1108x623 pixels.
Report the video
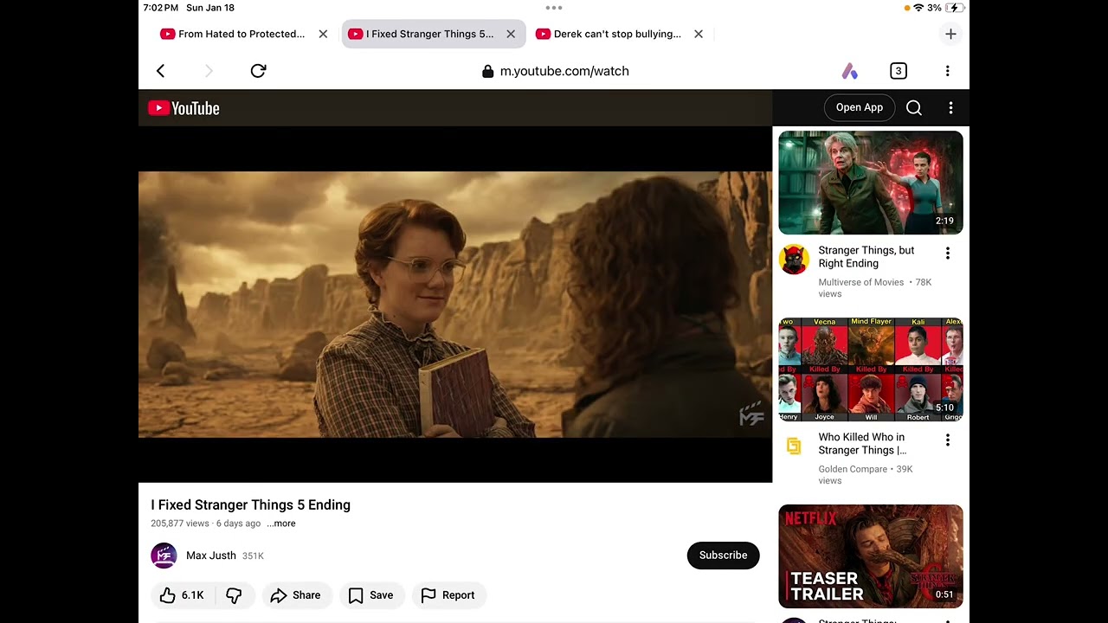click(x=448, y=595)
